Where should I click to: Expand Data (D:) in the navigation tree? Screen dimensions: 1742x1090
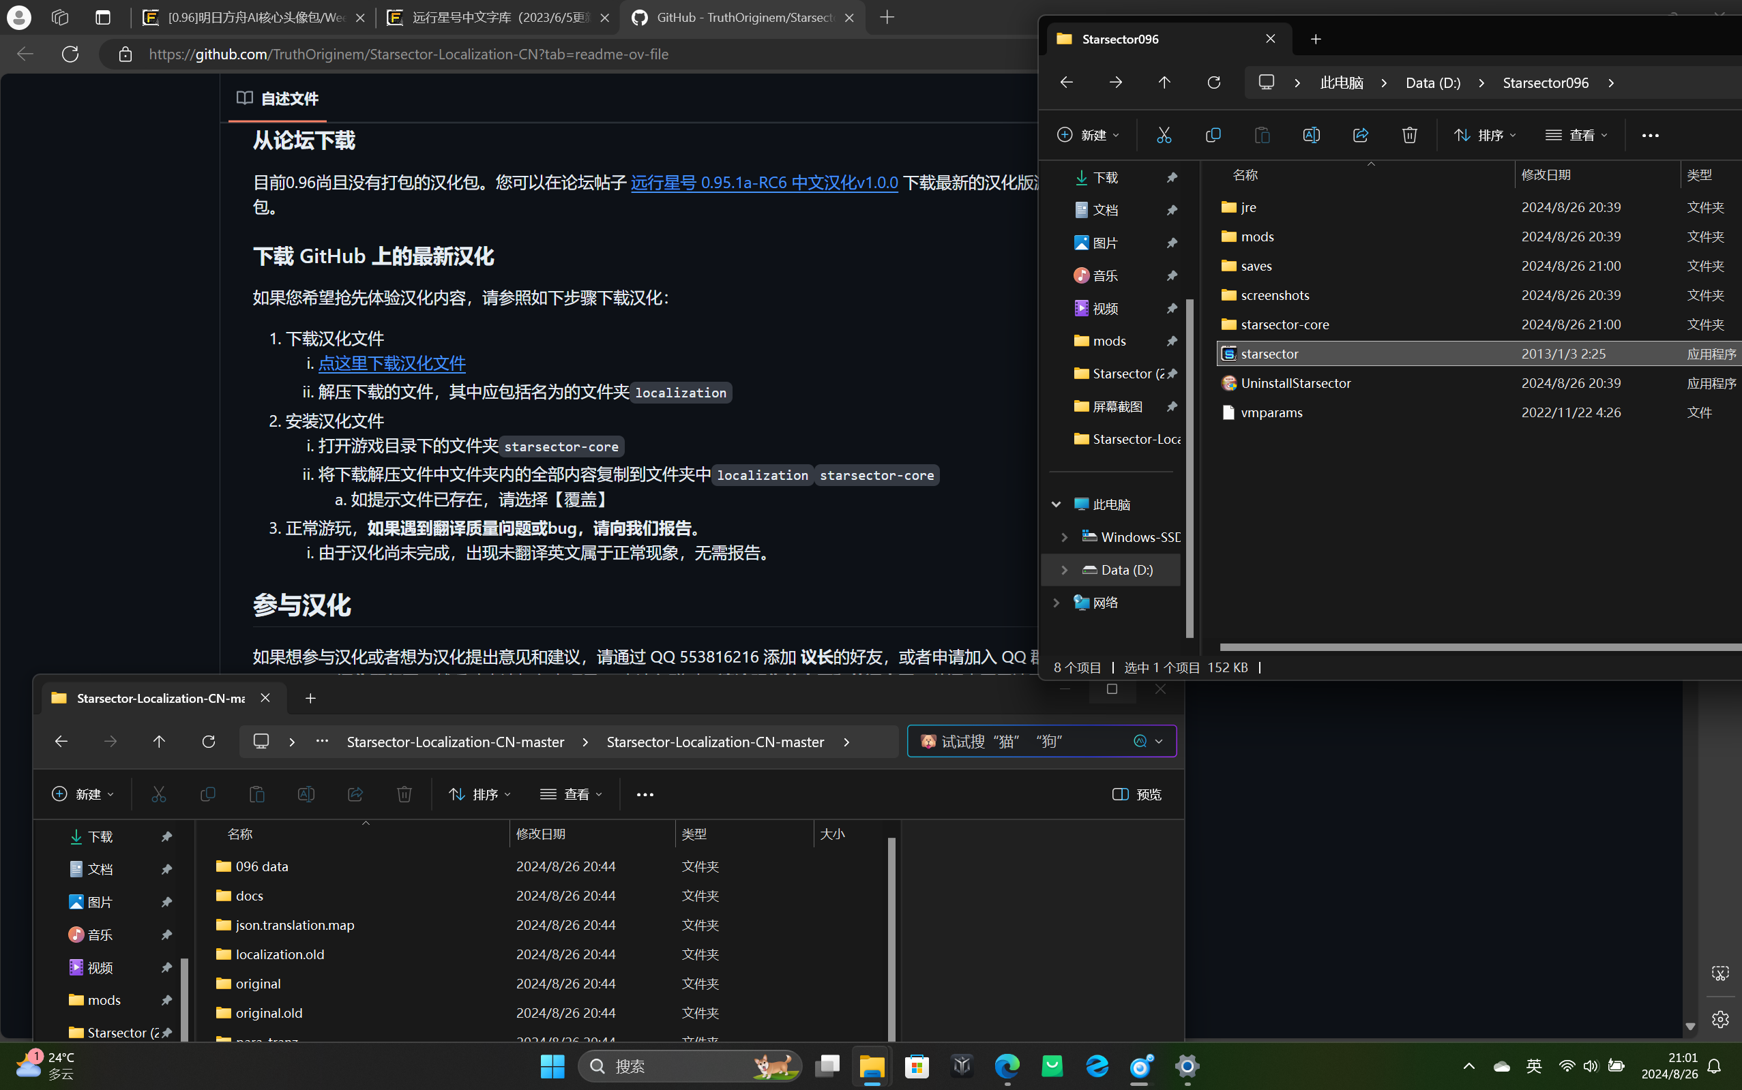[1065, 569]
